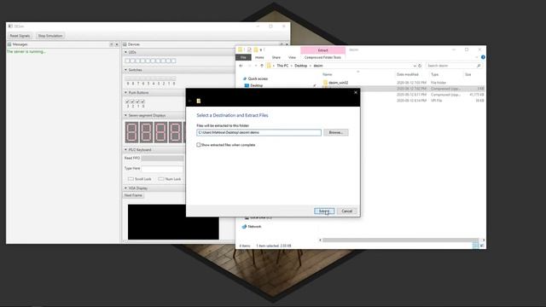546x307 pixels.
Task: Collapse the Switches section in DESim
Action: click(125, 70)
